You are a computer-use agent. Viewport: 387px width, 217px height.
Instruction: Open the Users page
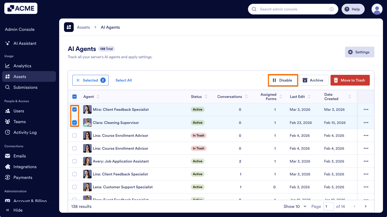(x=19, y=111)
